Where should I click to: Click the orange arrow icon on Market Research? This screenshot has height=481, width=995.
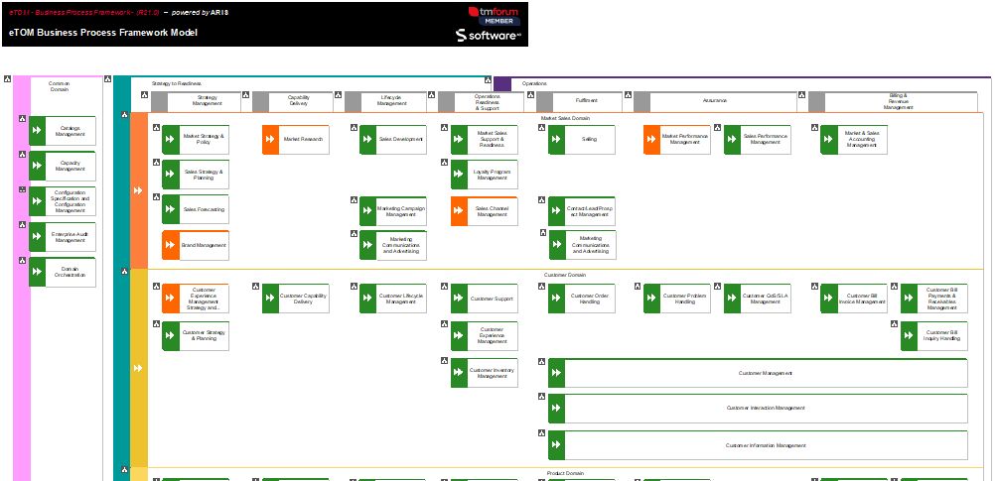click(270, 140)
